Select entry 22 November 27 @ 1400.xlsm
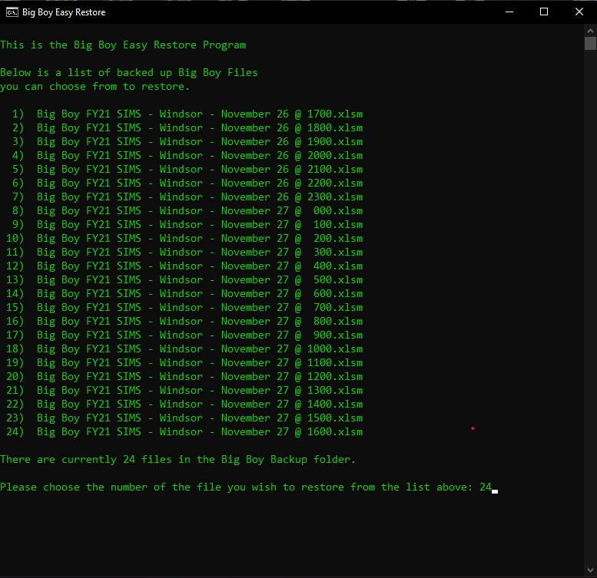This screenshot has height=578, width=597. pos(184,405)
